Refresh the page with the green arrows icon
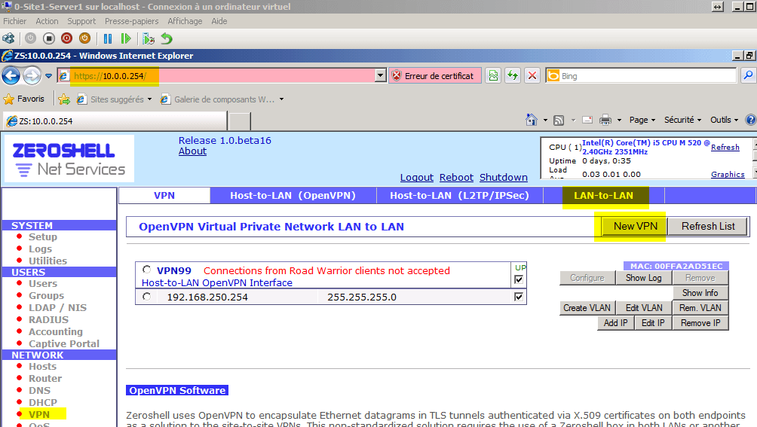Image resolution: width=757 pixels, height=427 pixels. (x=513, y=75)
